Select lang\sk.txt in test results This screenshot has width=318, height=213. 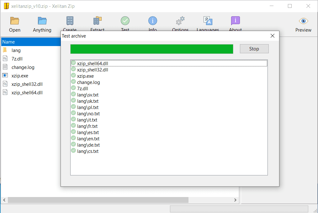click(x=88, y=101)
